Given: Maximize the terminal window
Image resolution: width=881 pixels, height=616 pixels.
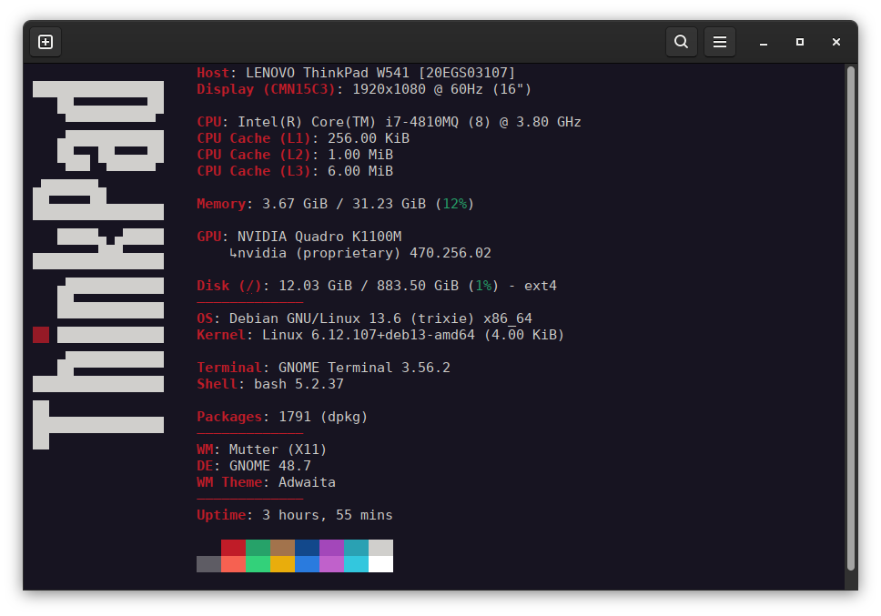Looking at the screenshot, I should [x=799, y=42].
